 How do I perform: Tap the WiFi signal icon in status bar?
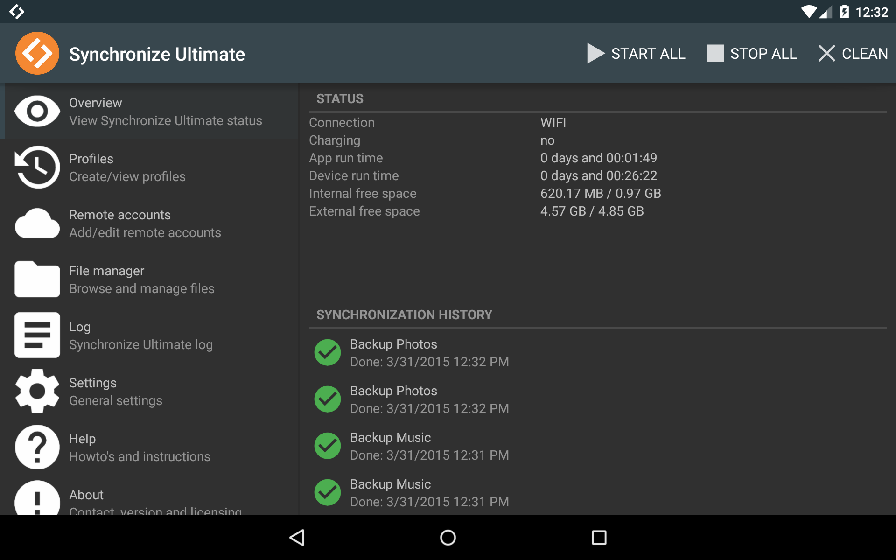[809, 12]
